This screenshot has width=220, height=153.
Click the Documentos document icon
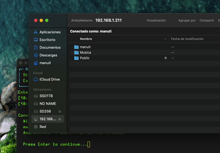click(36, 47)
